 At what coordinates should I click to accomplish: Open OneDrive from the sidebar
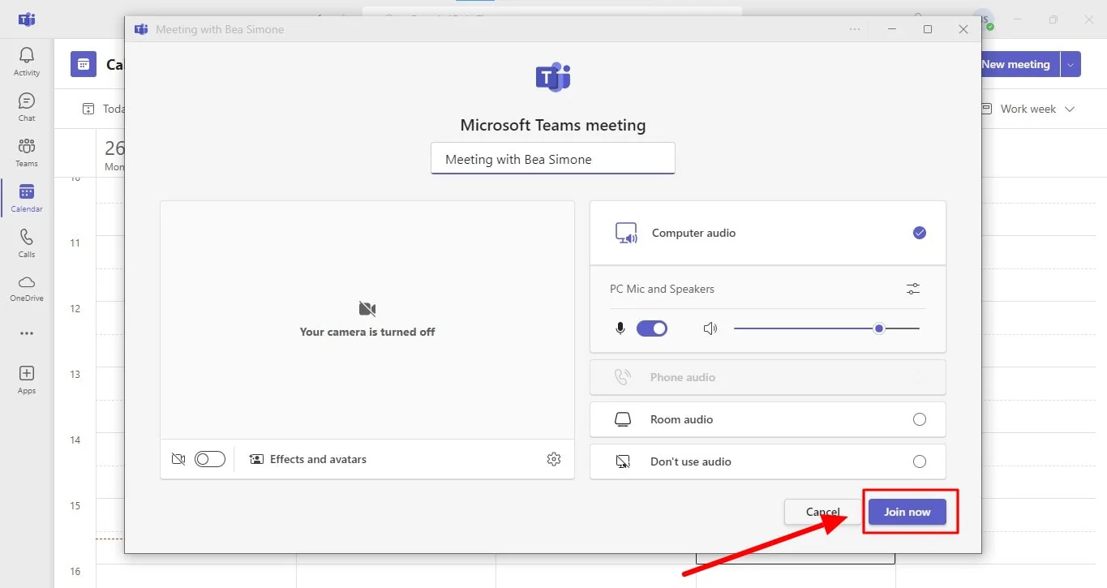pos(27,288)
